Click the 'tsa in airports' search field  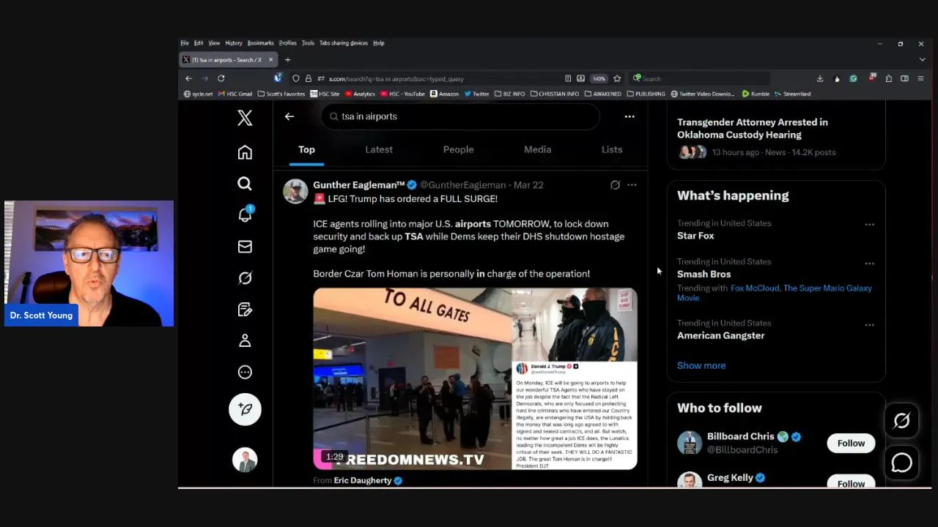(460, 116)
